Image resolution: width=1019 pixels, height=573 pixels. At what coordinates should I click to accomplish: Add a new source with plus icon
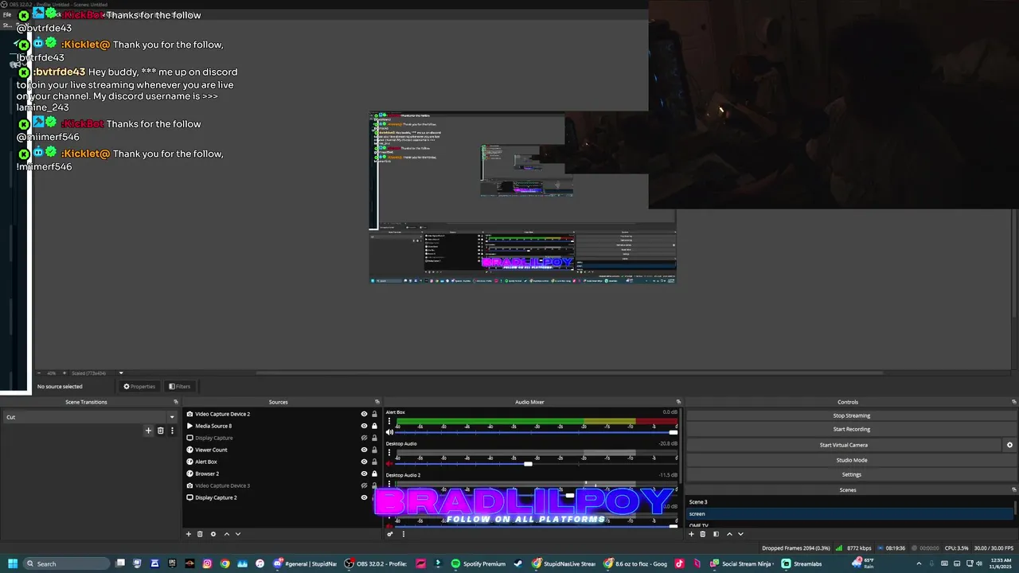click(189, 534)
